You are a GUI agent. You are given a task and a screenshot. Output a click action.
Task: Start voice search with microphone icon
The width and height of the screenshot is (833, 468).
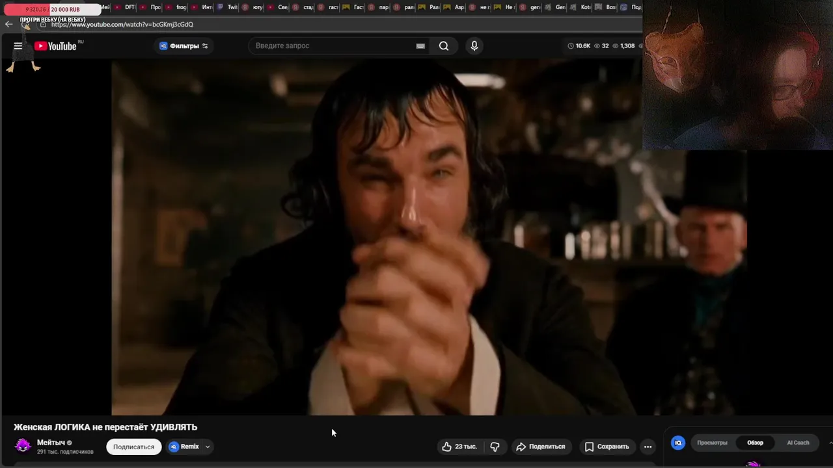coord(474,46)
